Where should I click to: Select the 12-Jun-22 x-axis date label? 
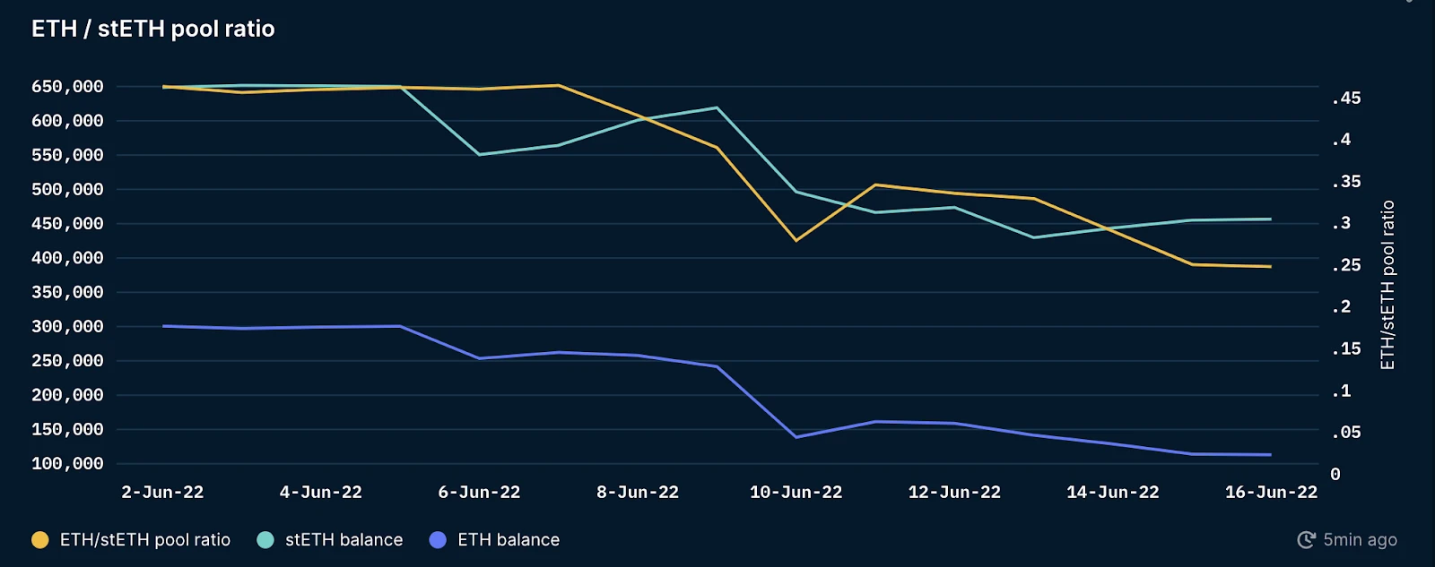click(x=954, y=492)
